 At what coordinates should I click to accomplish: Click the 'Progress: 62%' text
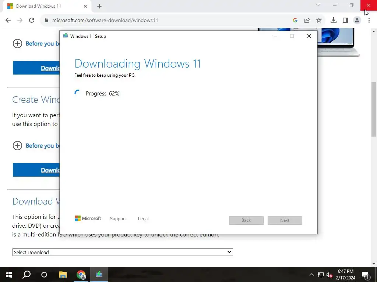[x=102, y=94]
